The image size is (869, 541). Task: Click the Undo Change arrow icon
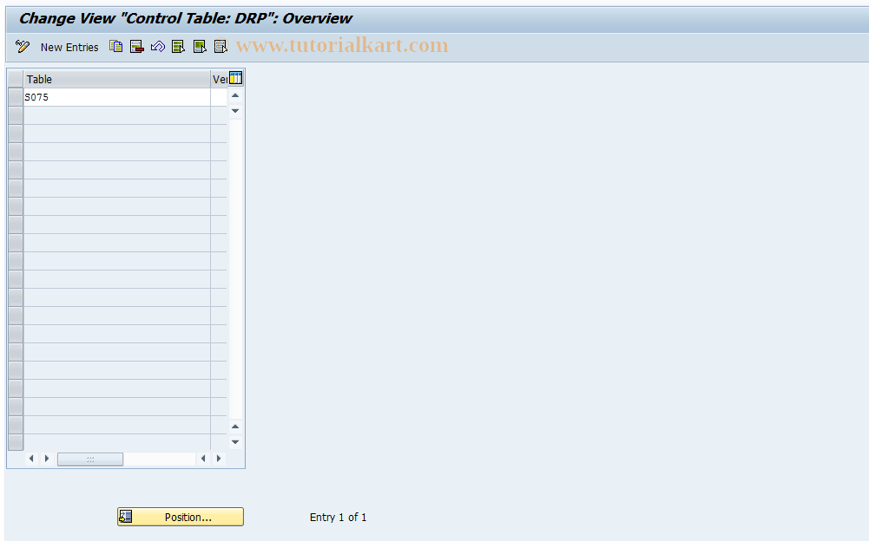158,47
